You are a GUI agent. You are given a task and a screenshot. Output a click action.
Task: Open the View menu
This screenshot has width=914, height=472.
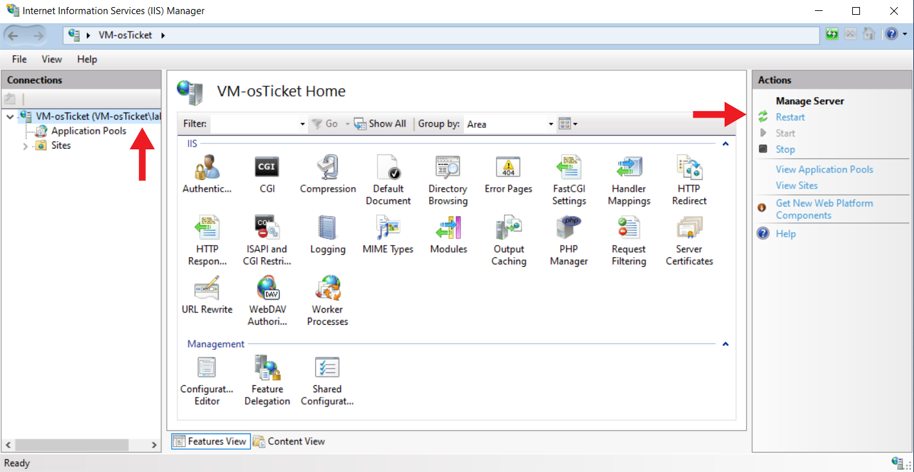coord(52,59)
